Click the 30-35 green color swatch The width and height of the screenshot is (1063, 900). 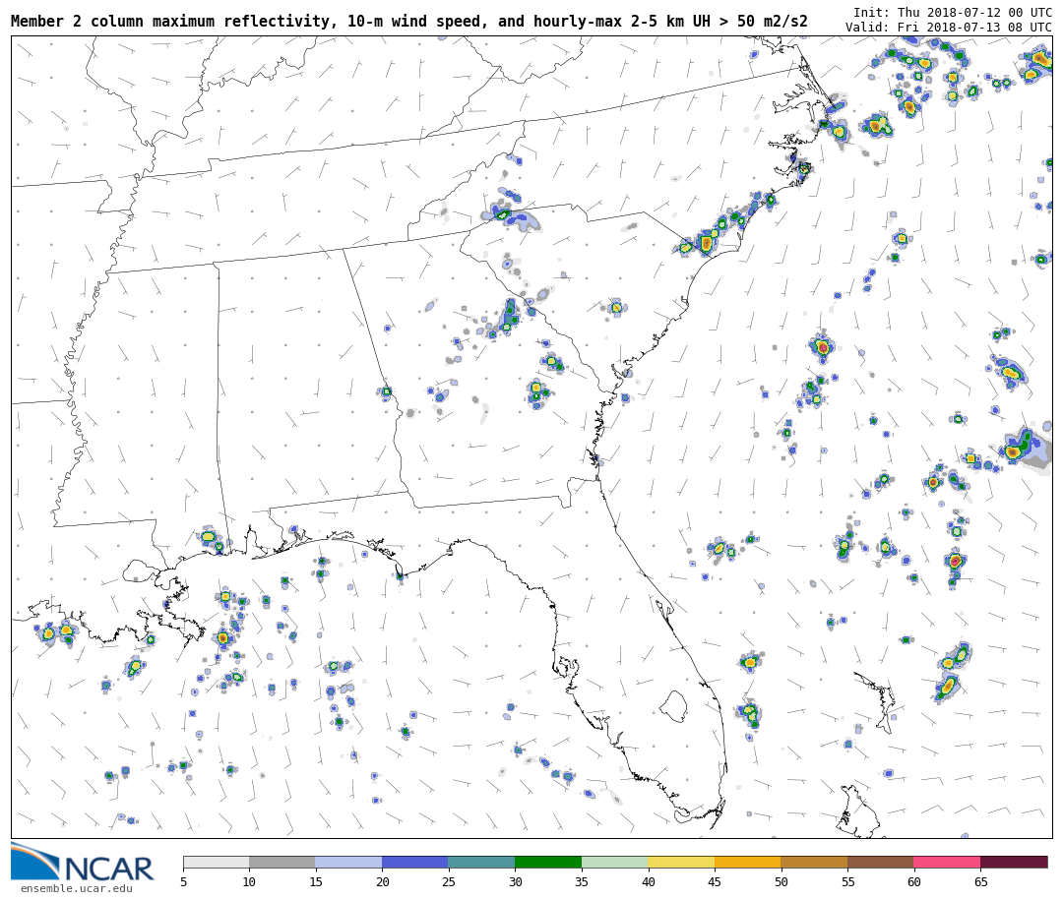(548, 862)
